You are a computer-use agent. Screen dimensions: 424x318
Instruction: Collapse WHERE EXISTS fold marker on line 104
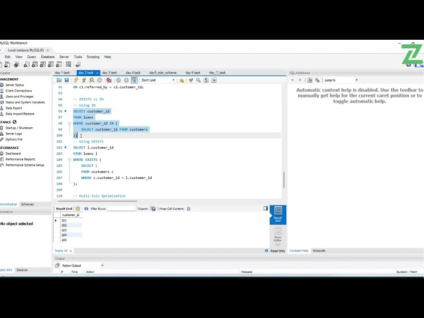70,160
